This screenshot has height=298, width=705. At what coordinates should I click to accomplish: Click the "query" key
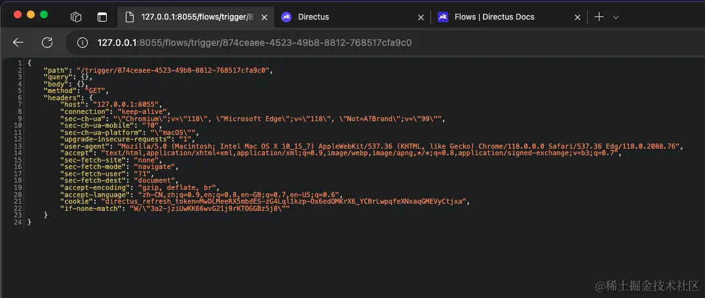pos(58,77)
